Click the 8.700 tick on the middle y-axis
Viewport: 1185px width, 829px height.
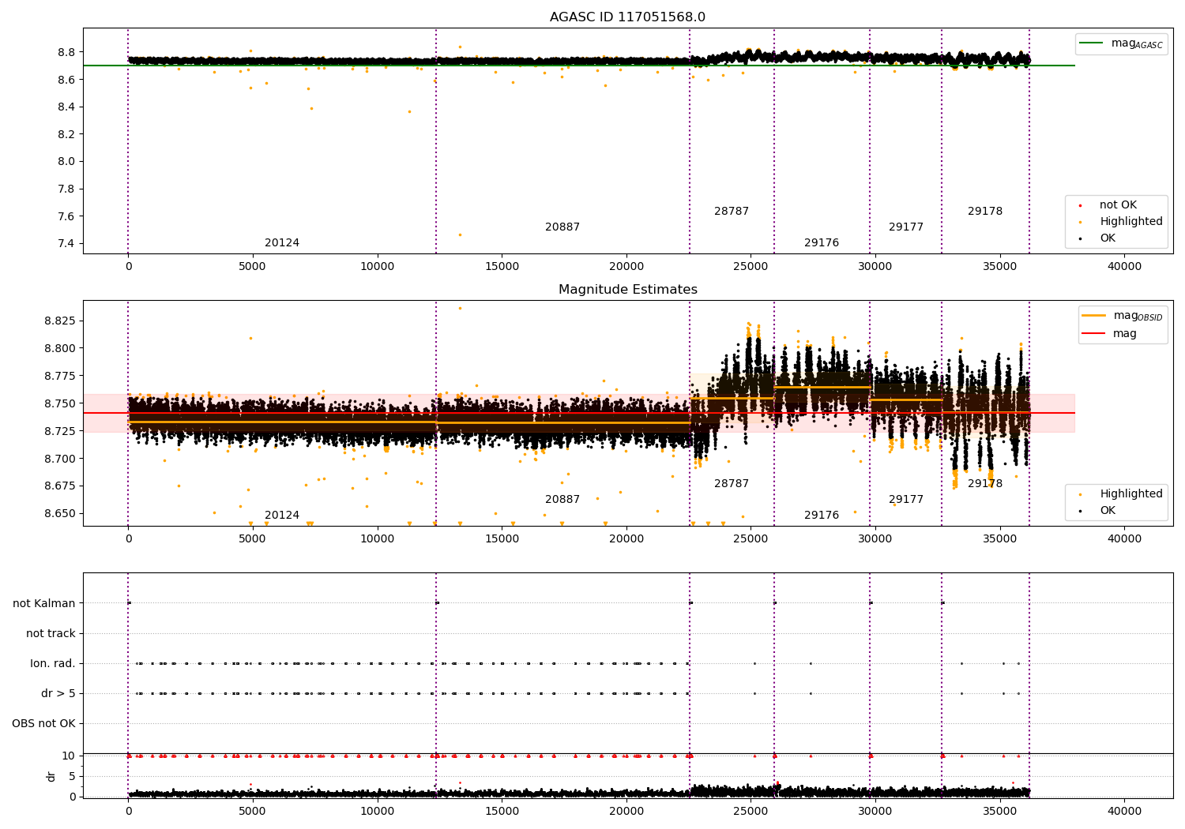tap(61, 459)
